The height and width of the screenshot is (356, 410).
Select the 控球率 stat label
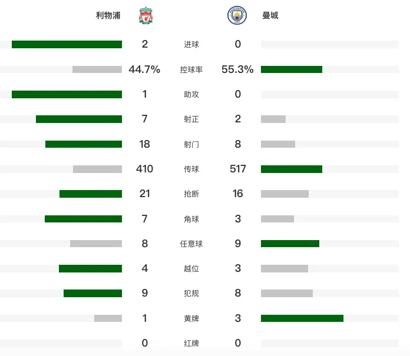191,69
